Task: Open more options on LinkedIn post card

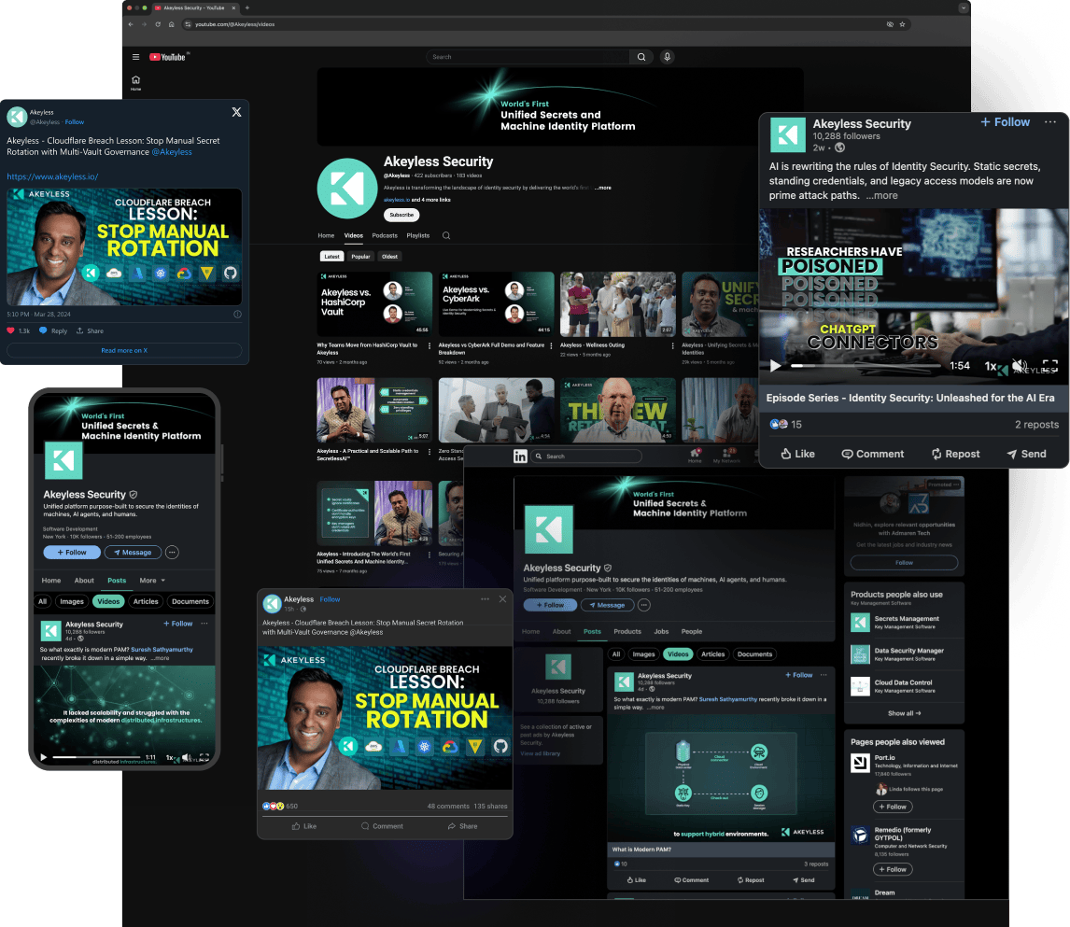Action: [1050, 122]
